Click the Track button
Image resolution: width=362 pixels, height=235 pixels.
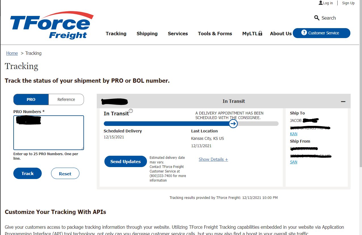click(x=28, y=173)
